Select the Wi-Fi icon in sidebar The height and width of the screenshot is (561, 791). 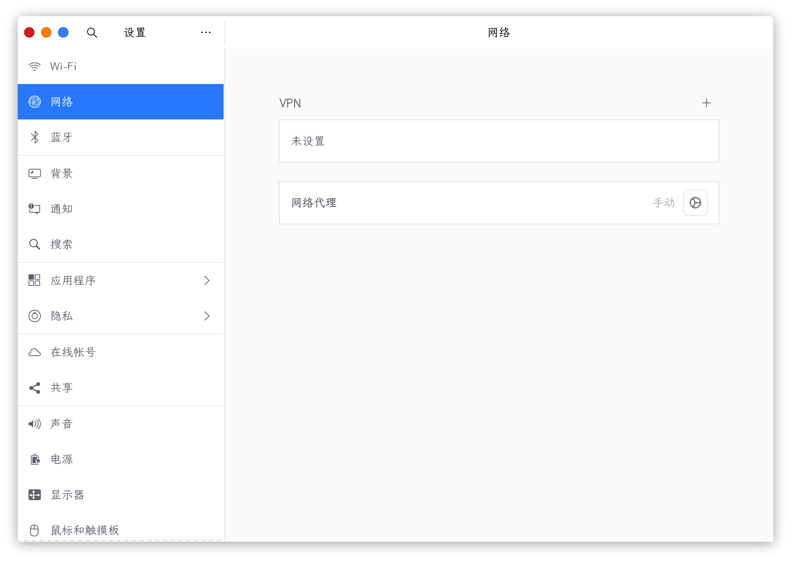(x=35, y=66)
